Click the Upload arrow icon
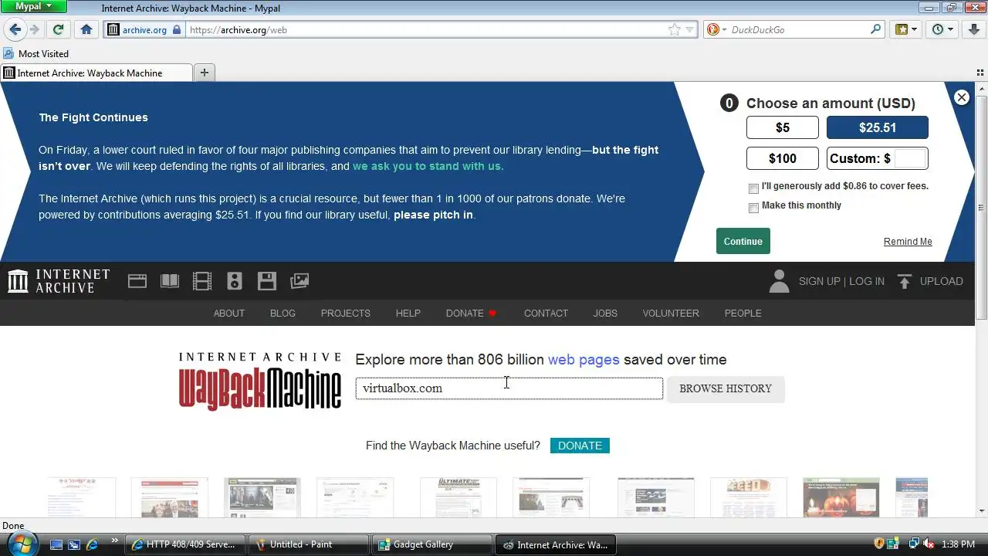The width and height of the screenshot is (988, 556). [905, 281]
